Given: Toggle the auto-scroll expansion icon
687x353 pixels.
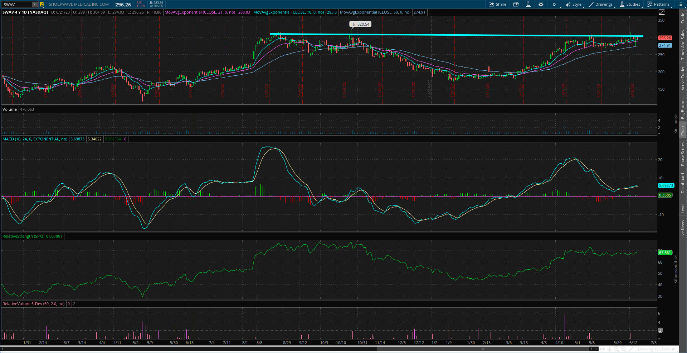Looking at the screenshot, I should pyautogui.click(x=602, y=349).
